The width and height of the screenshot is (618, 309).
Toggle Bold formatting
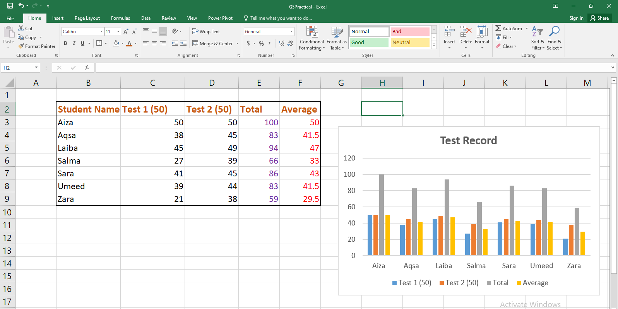click(x=65, y=43)
